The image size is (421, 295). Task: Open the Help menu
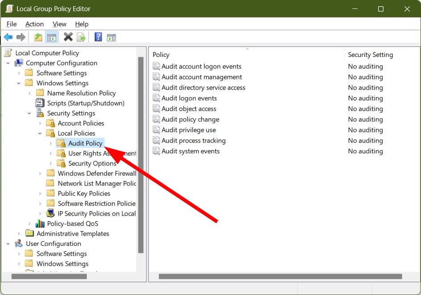tap(82, 24)
